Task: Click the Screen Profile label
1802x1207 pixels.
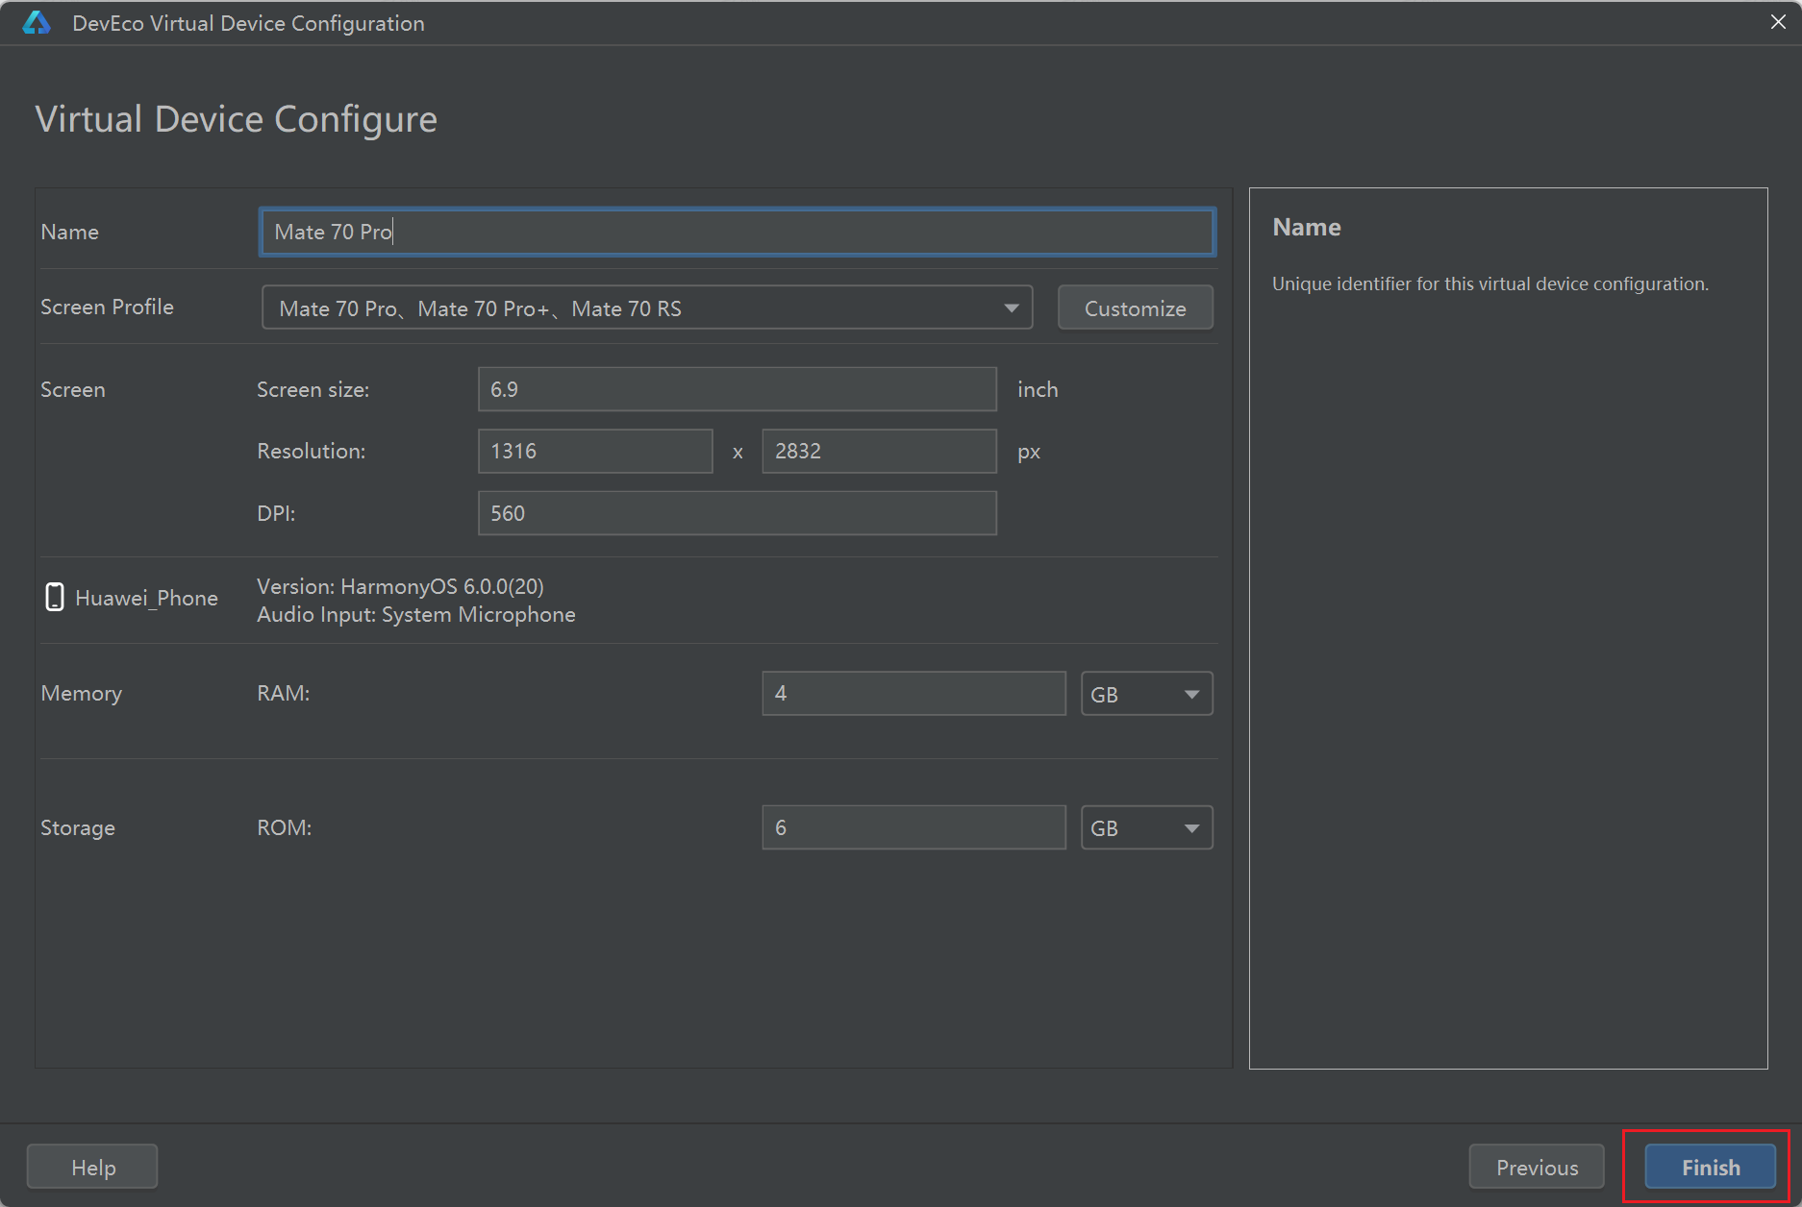Action: tap(107, 307)
